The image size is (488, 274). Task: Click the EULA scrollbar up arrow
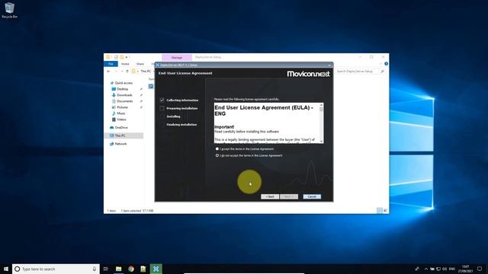[322, 105]
